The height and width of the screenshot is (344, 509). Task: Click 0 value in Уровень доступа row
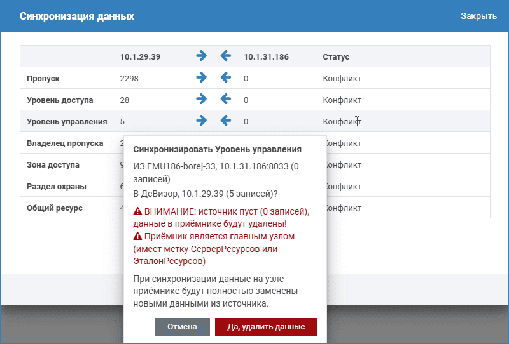[x=246, y=100]
